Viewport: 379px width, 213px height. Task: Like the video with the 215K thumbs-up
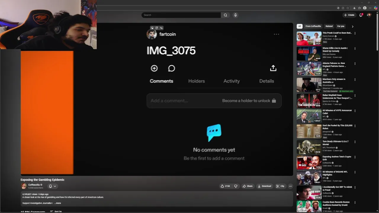(225, 186)
